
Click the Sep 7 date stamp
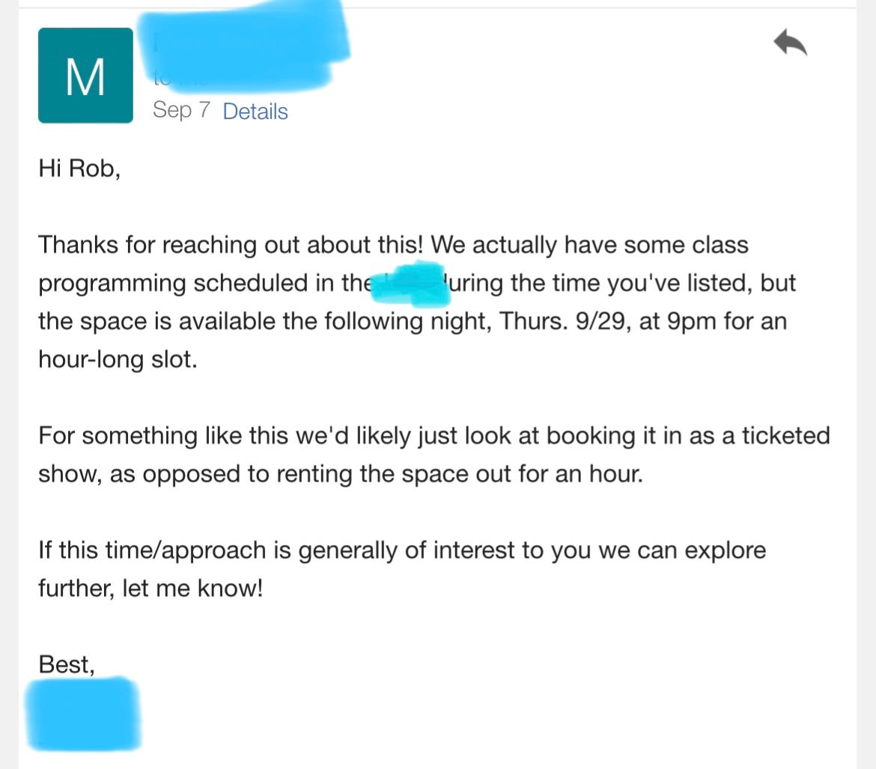tap(182, 110)
